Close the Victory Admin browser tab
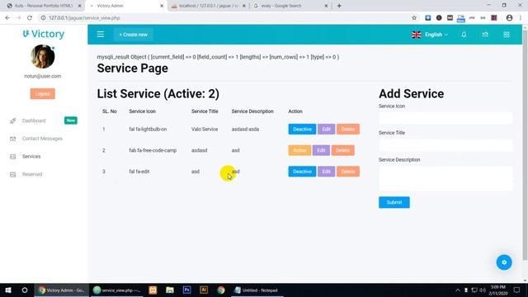Image resolution: width=528 pixels, height=297 pixels. 162,6
